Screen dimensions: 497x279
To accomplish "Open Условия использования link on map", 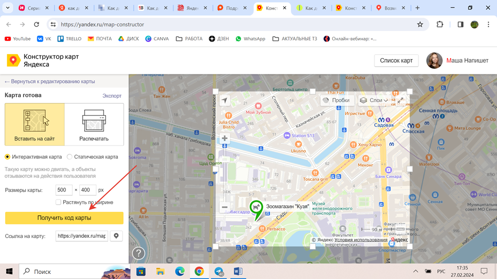I will (x=361, y=240).
